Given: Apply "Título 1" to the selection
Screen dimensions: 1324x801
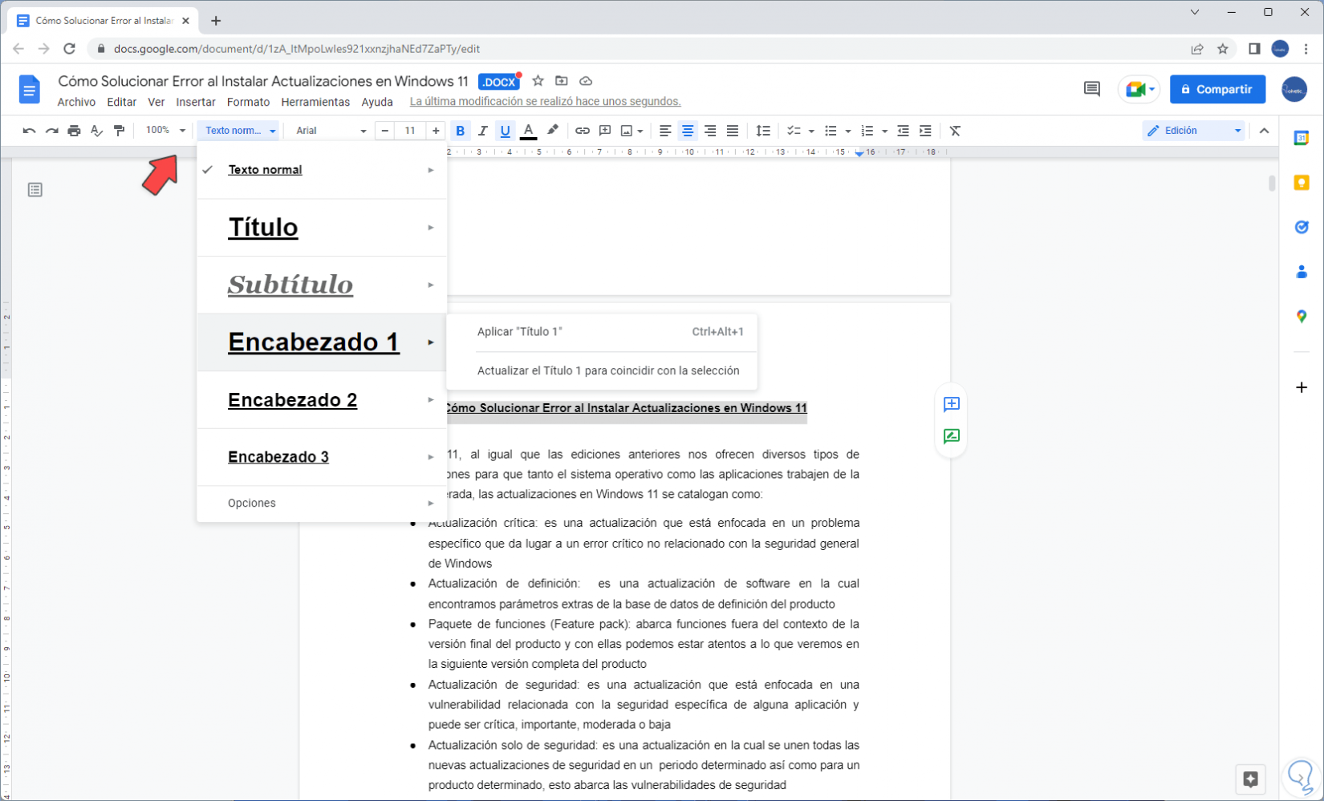Looking at the screenshot, I should (602, 332).
